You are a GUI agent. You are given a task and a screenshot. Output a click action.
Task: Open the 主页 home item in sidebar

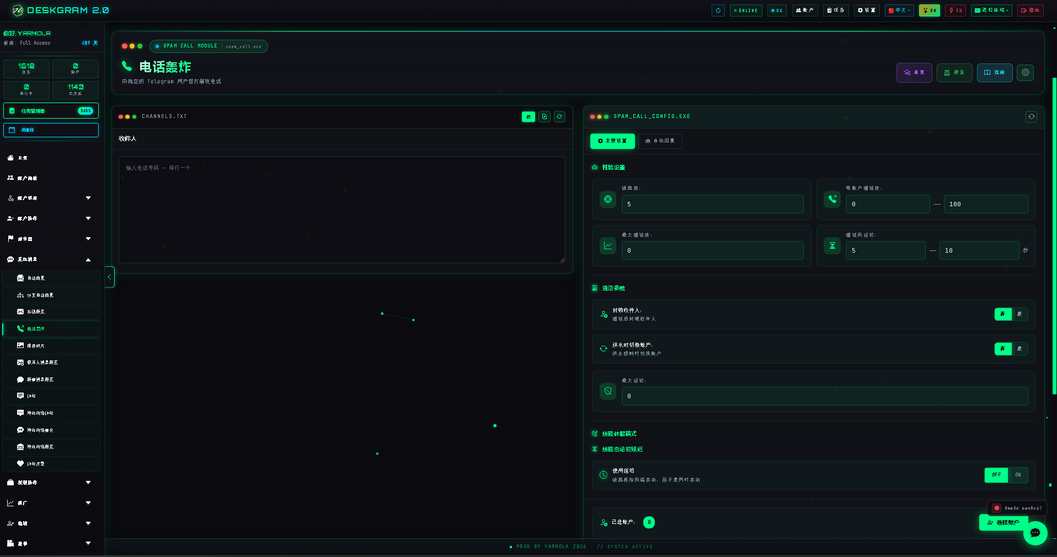coord(51,158)
